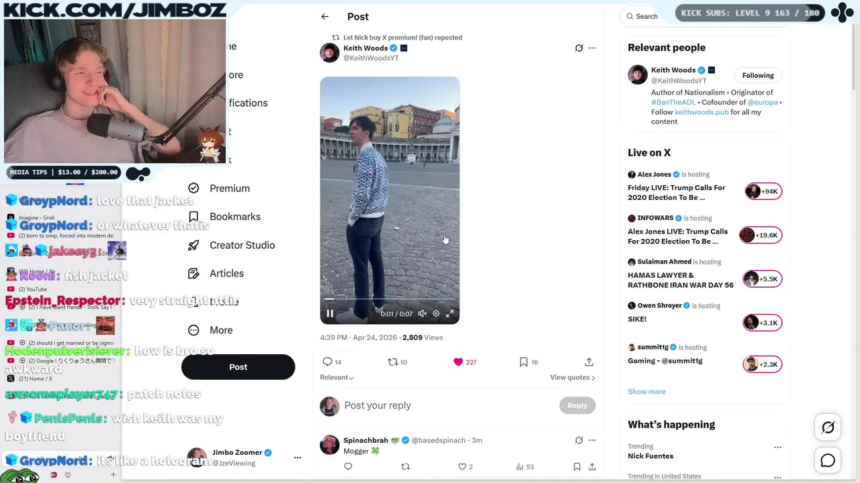Open the reply comment icon
The width and height of the screenshot is (860, 483).
327,362
